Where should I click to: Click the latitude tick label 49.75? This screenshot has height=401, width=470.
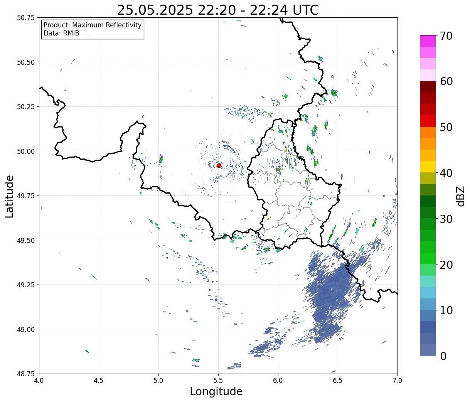[26, 196]
